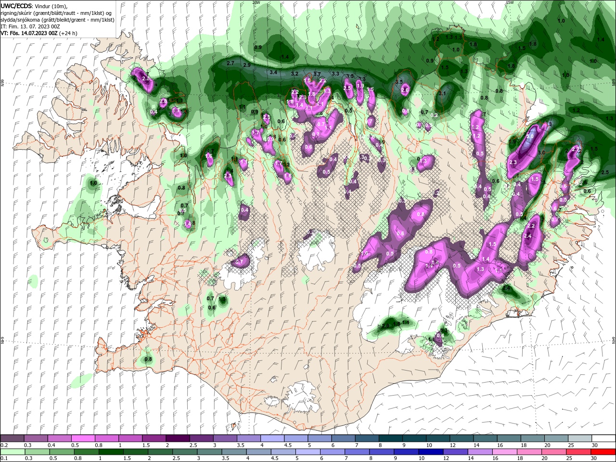Click the bold 'UWC/ECDS' title text
The height and width of the screenshot is (462, 616).
tap(16, 6)
